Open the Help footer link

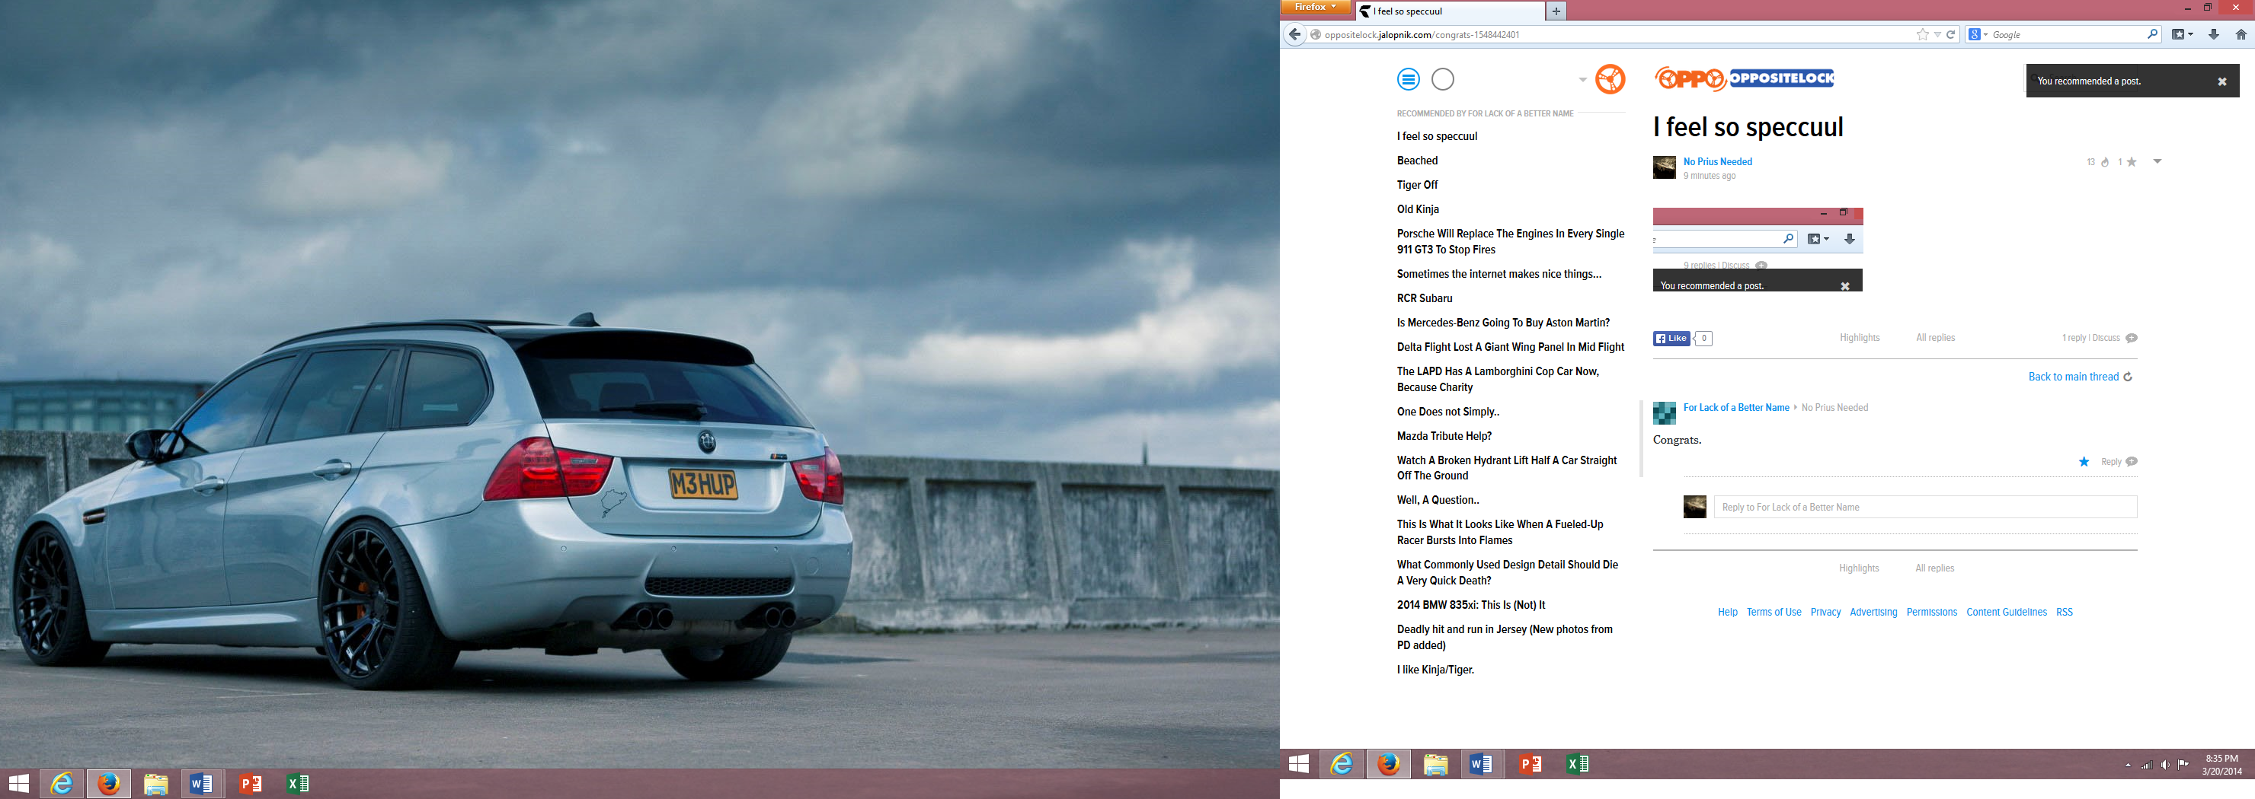(1727, 612)
